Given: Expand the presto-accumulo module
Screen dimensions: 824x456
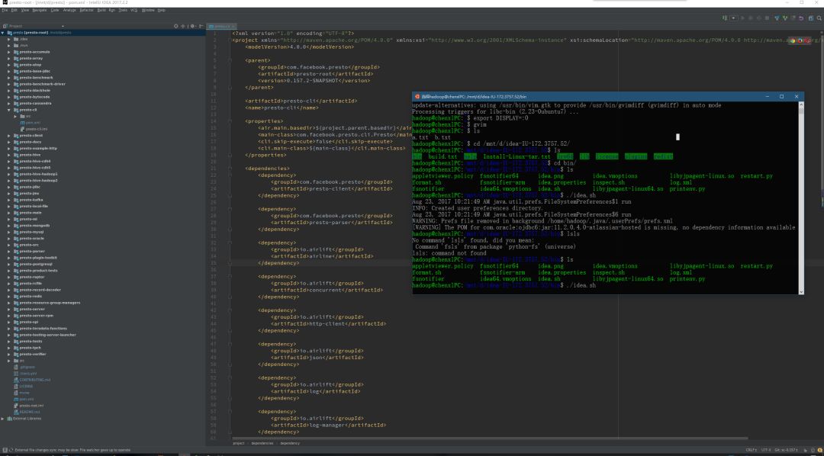Looking at the screenshot, I should pyautogui.click(x=9, y=52).
